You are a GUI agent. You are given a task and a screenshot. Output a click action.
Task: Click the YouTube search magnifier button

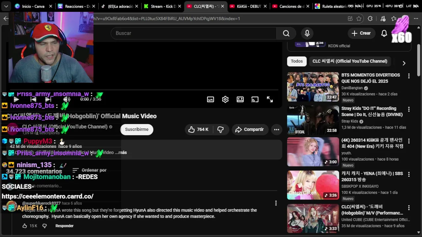286,33
